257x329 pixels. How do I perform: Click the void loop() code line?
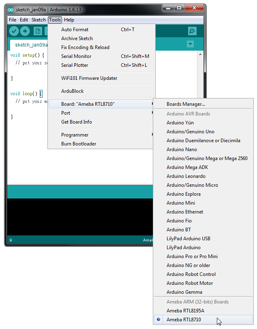point(26,94)
